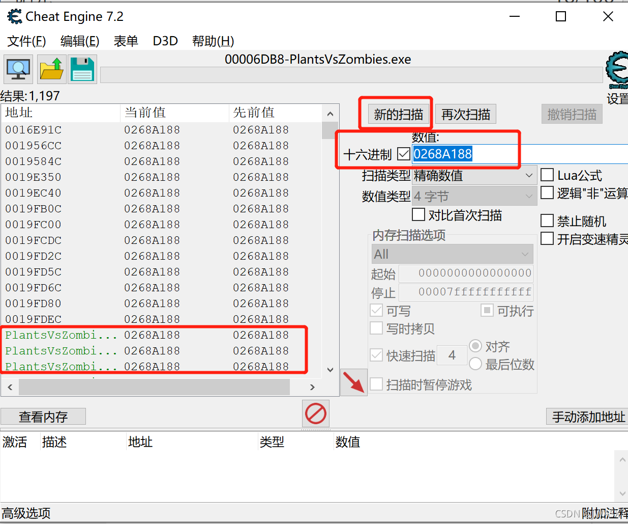Check the 对比首次扫描 option
Image resolution: width=628 pixels, height=524 pixels.
coord(418,215)
